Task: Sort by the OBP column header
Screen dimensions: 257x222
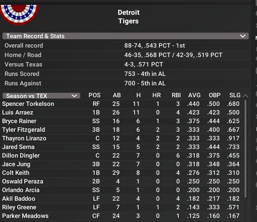Action: [x=215, y=95]
